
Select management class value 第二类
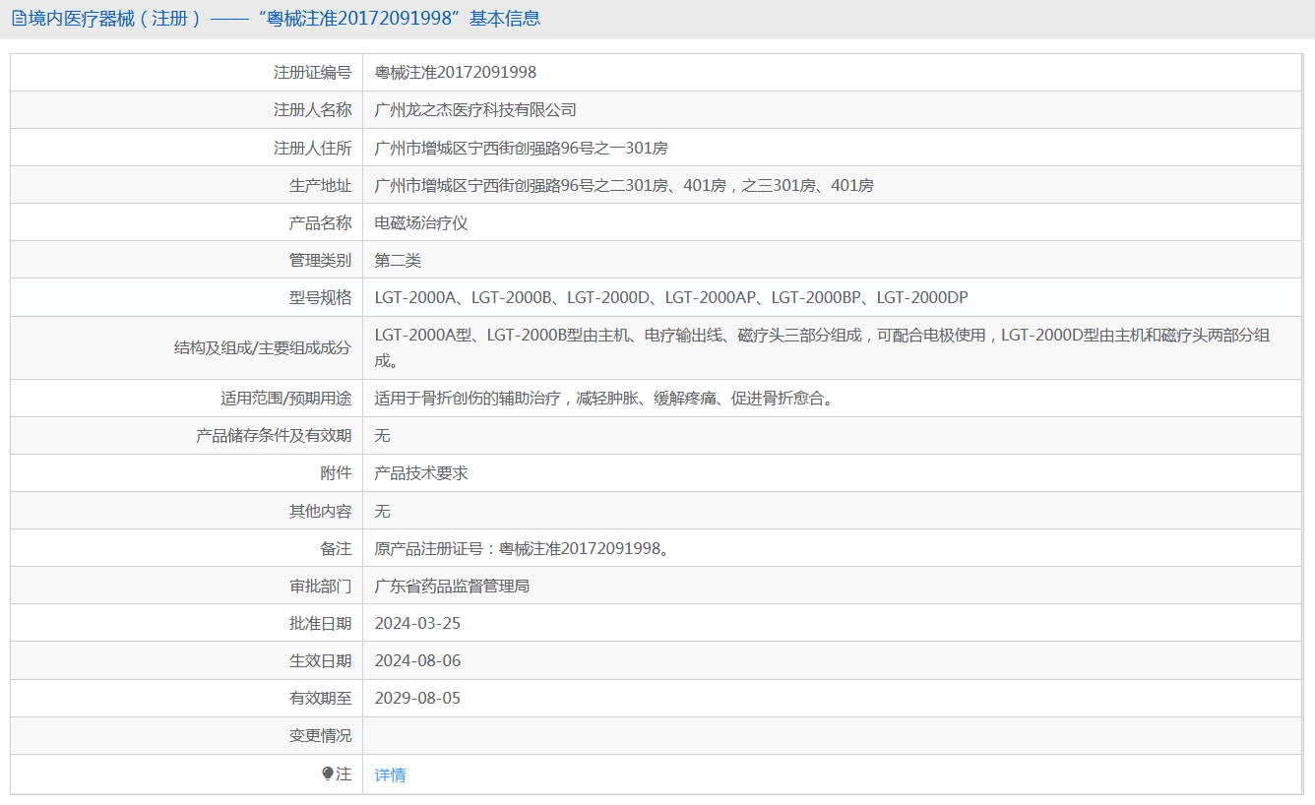tap(398, 260)
